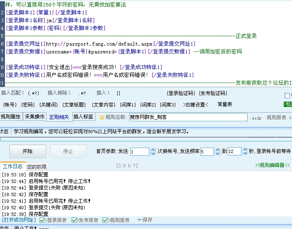Switch to the 规则属性 tab
The image size is (292, 229).
tap(11, 117)
